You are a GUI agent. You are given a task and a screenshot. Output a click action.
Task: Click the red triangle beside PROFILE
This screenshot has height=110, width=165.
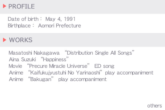pyautogui.click(x=4, y=6)
